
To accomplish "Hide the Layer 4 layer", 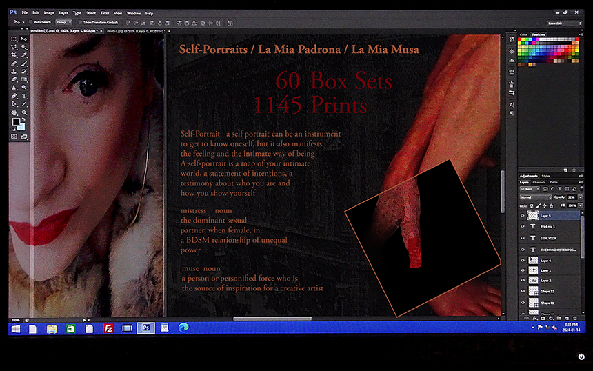I will click(522, 260).
